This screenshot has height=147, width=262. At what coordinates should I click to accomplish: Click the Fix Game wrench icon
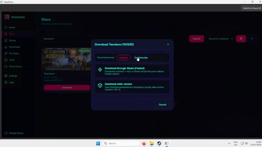tap(6, 53)
